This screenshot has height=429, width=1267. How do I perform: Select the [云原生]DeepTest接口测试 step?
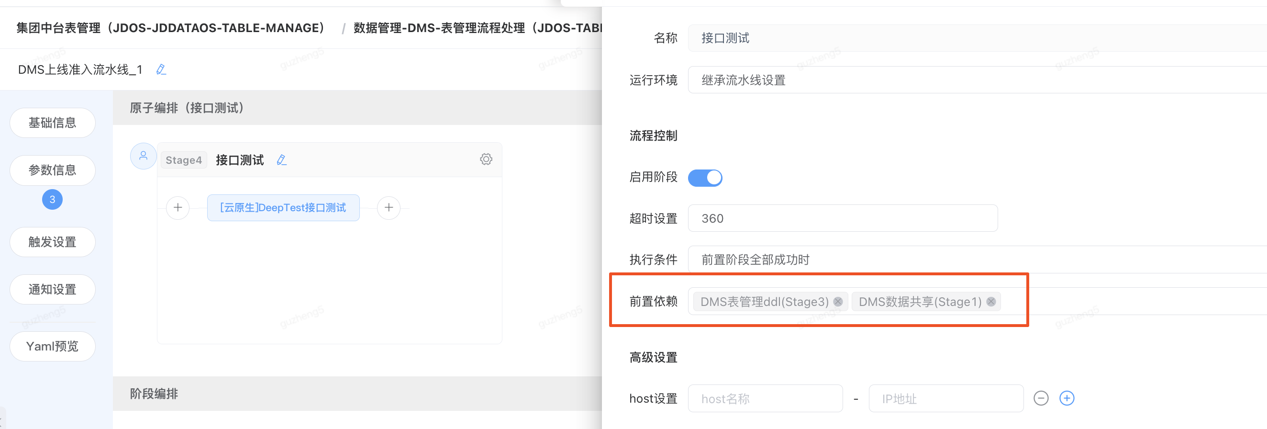[x=283, y=208]
